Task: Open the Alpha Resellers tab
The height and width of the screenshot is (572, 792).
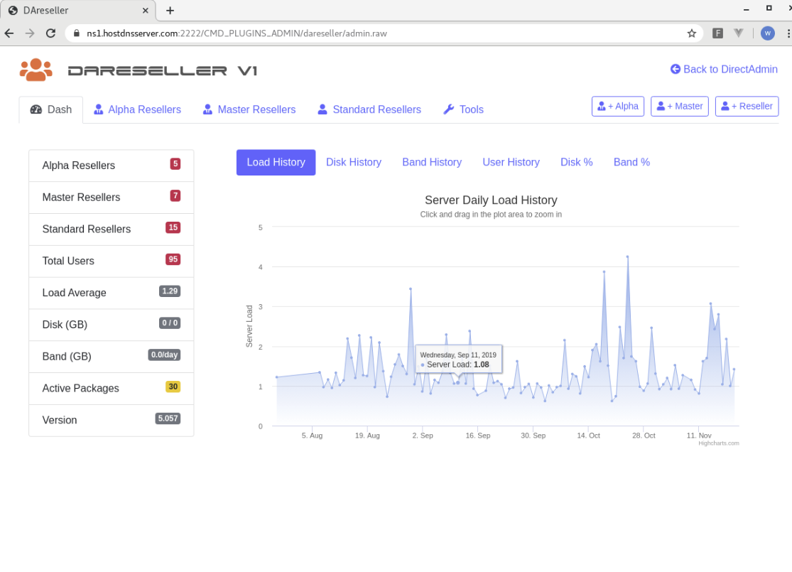Action: pos(137,109)
